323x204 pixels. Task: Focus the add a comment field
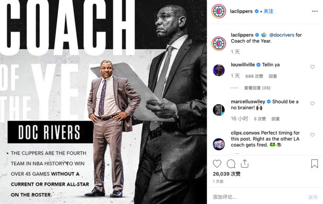(259, 197)
